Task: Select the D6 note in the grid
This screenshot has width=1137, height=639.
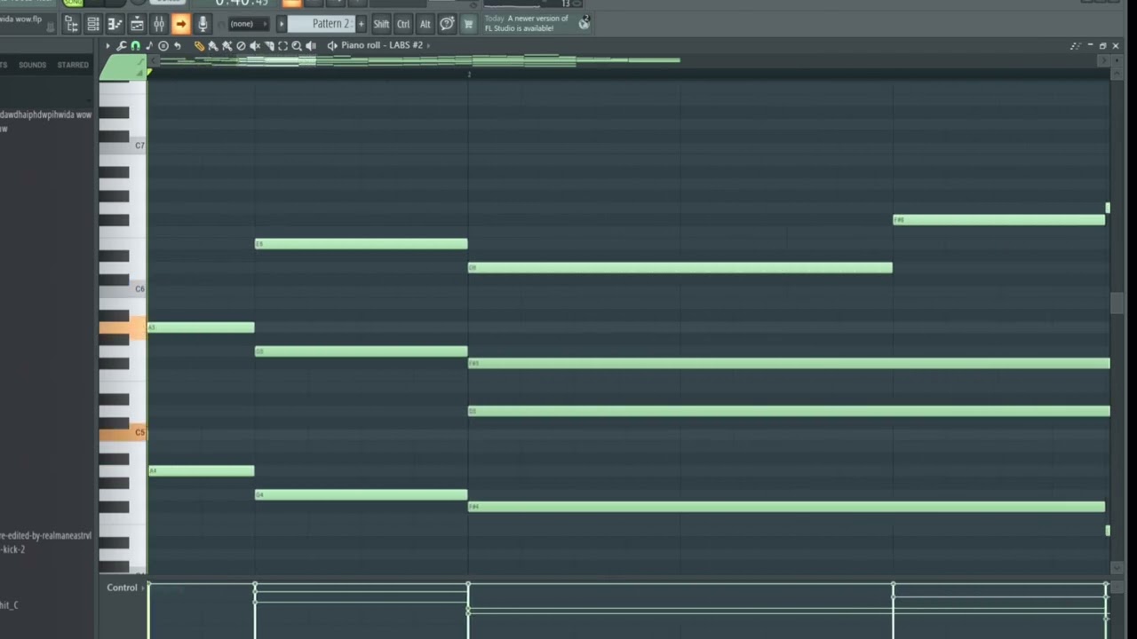Action: point(680,268)
